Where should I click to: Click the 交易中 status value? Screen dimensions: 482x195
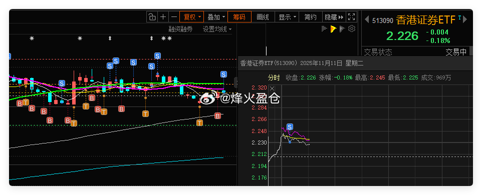pos(456,52)
